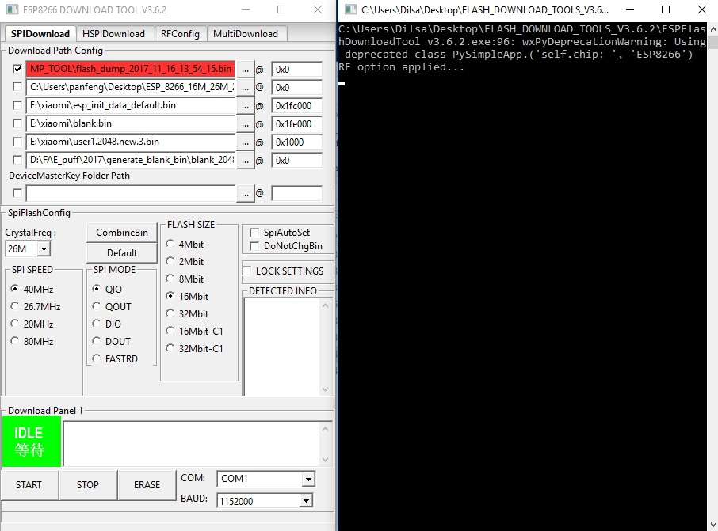Enable the SpiAutoSet checkbox

pyautogui.click(x=254, y=233)
